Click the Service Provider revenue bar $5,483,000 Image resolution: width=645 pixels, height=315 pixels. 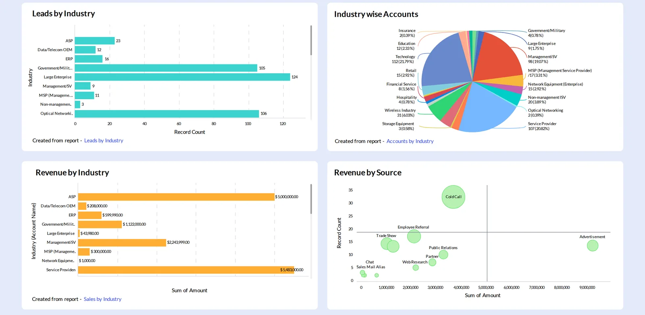(186, 270)
